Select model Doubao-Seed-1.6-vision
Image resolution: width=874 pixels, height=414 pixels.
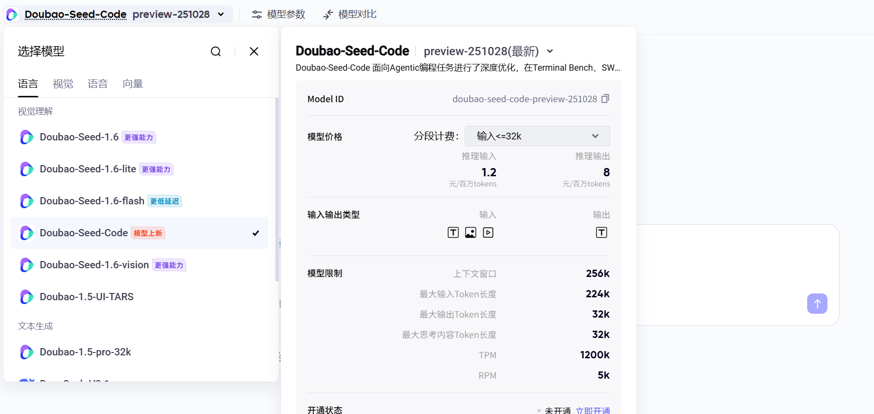[139, 265]
